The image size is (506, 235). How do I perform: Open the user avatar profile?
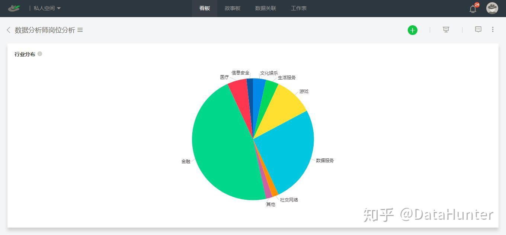pos(492,8)
